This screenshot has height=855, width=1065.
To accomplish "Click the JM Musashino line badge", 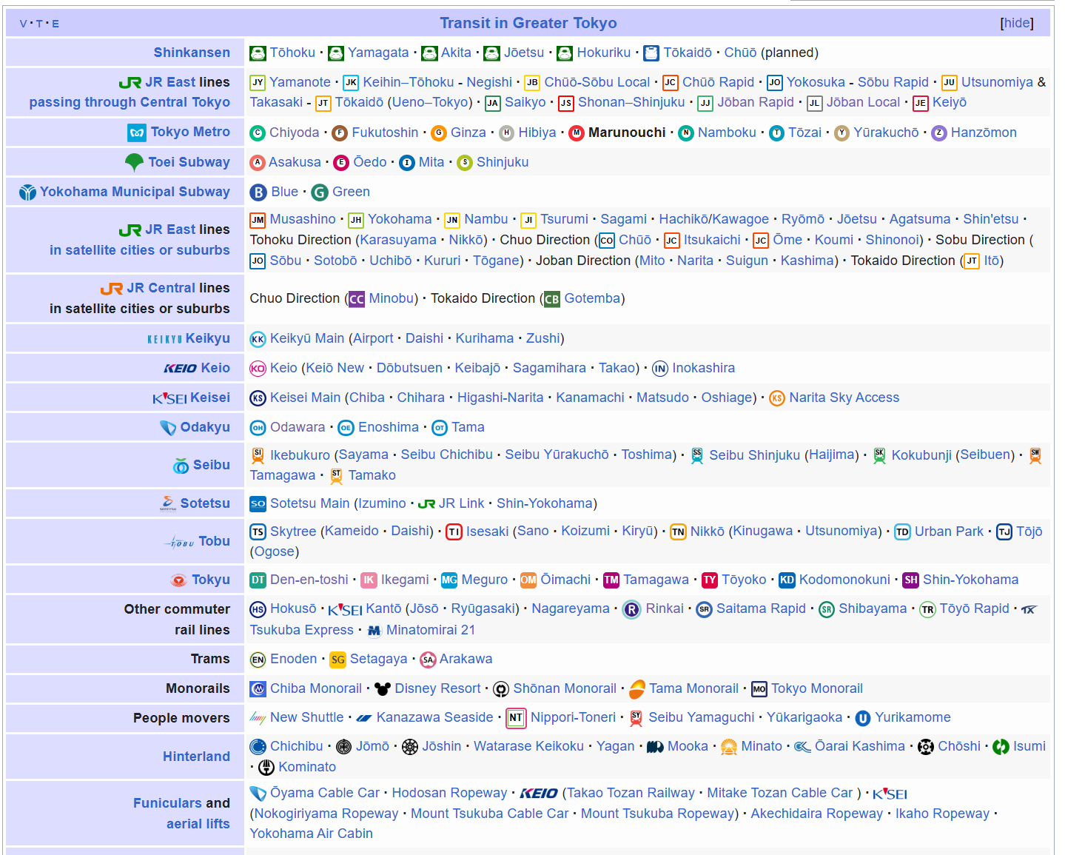I will point(258,220).
